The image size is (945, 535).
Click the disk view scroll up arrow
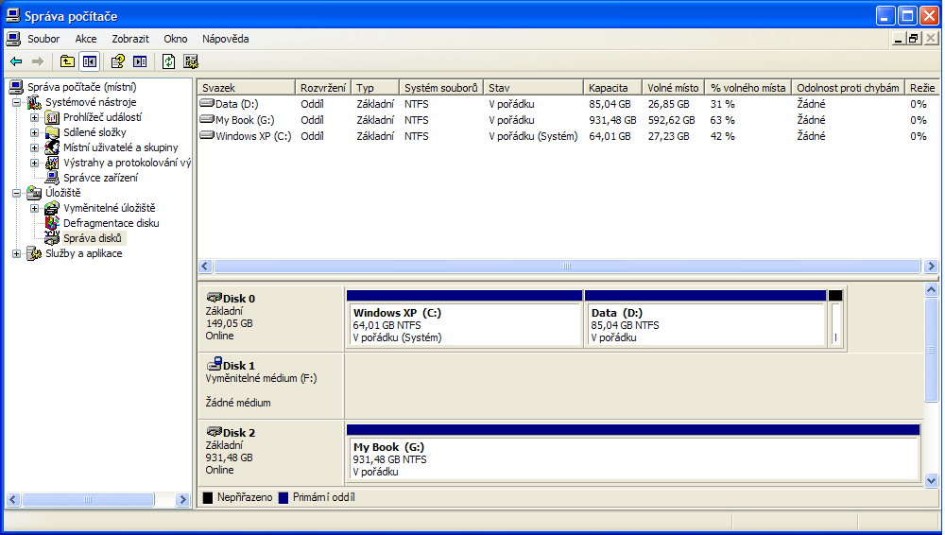(931, 290)
